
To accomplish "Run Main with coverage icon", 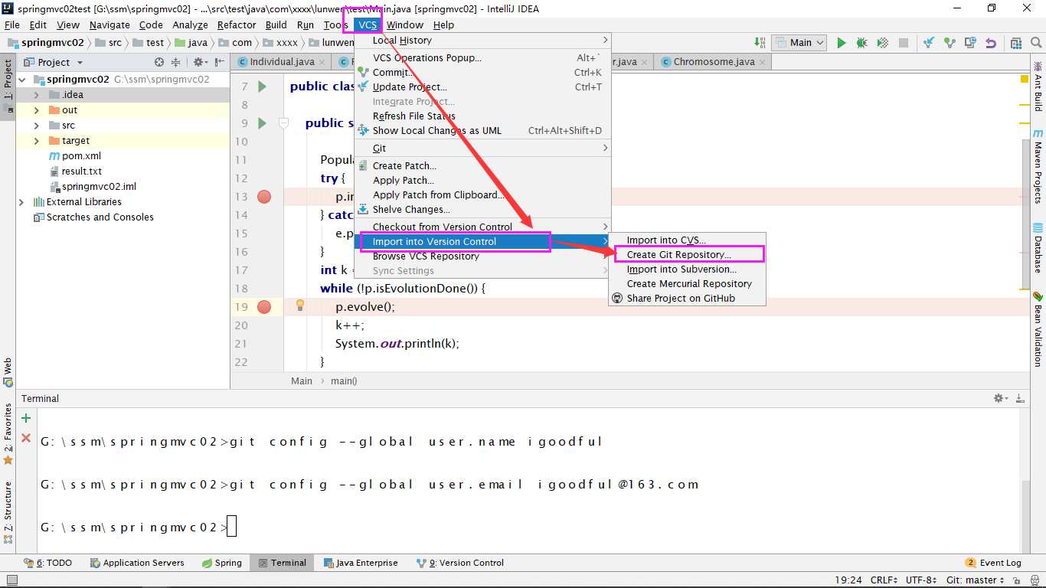I will (883, 43).
